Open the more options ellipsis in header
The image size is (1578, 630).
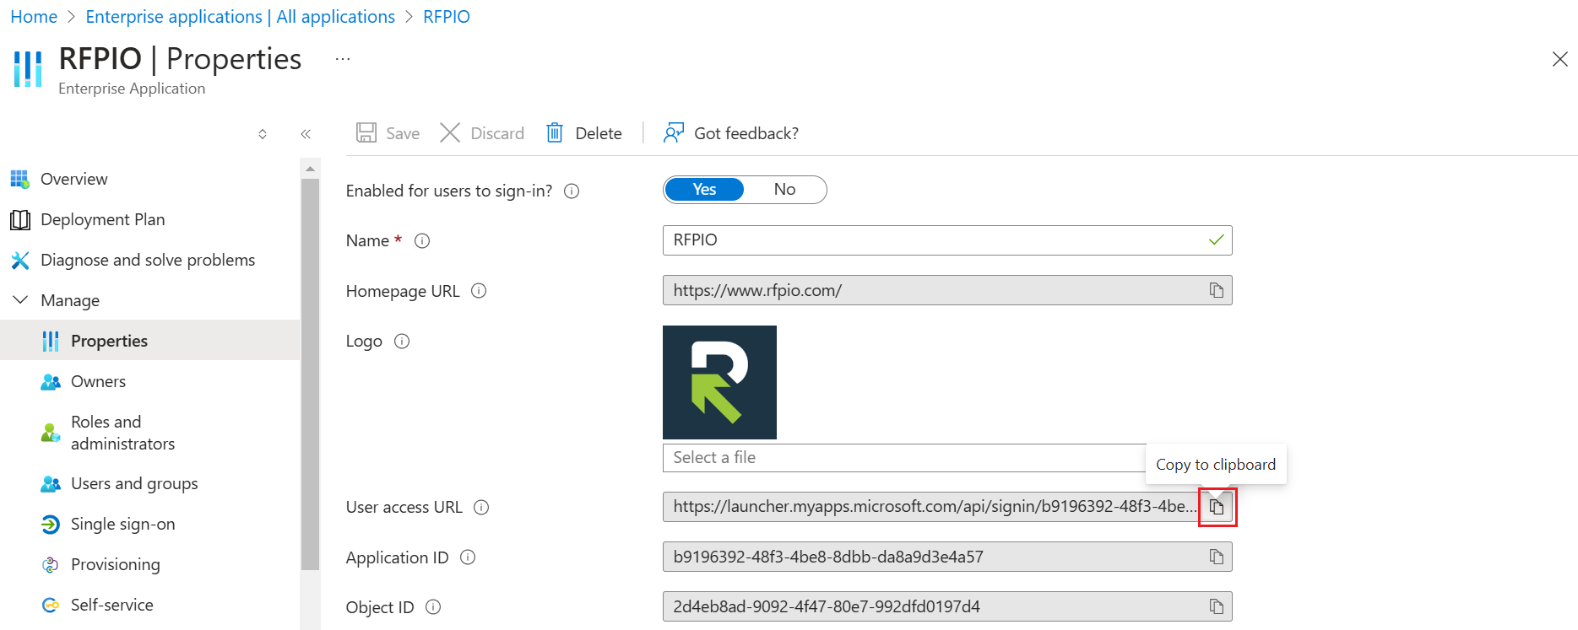[342, 59]
